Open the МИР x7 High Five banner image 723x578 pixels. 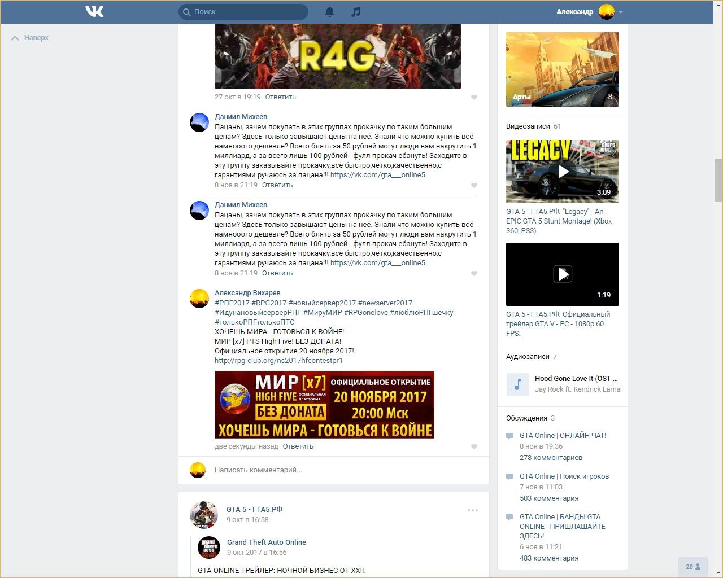click(324, 405)
